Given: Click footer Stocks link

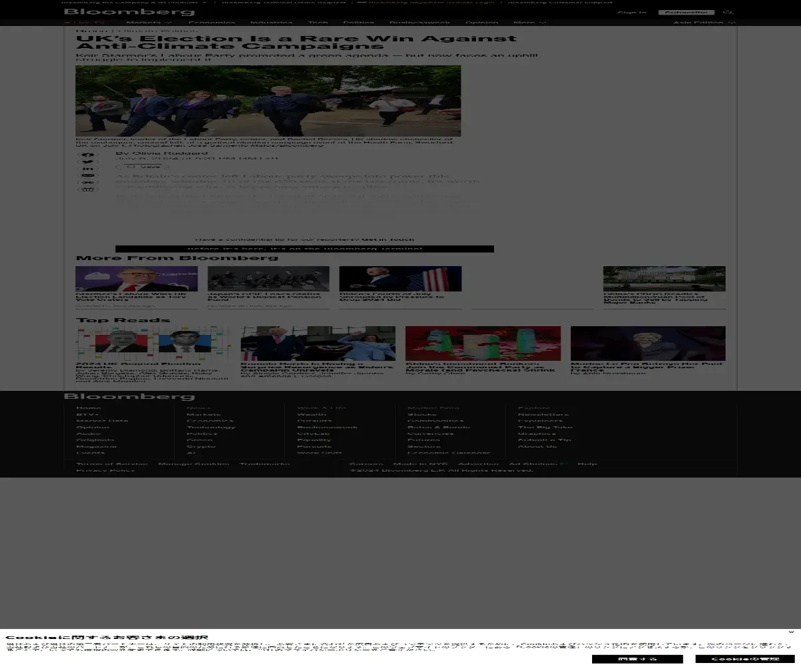Looking at the screenshot, I should 422,414.
